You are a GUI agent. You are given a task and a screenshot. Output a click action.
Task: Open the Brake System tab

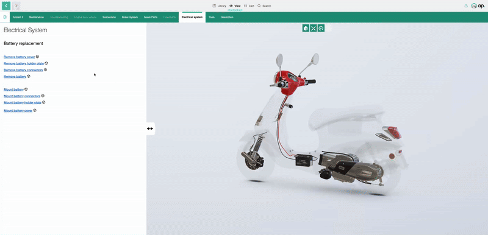[x=130, y=17]
